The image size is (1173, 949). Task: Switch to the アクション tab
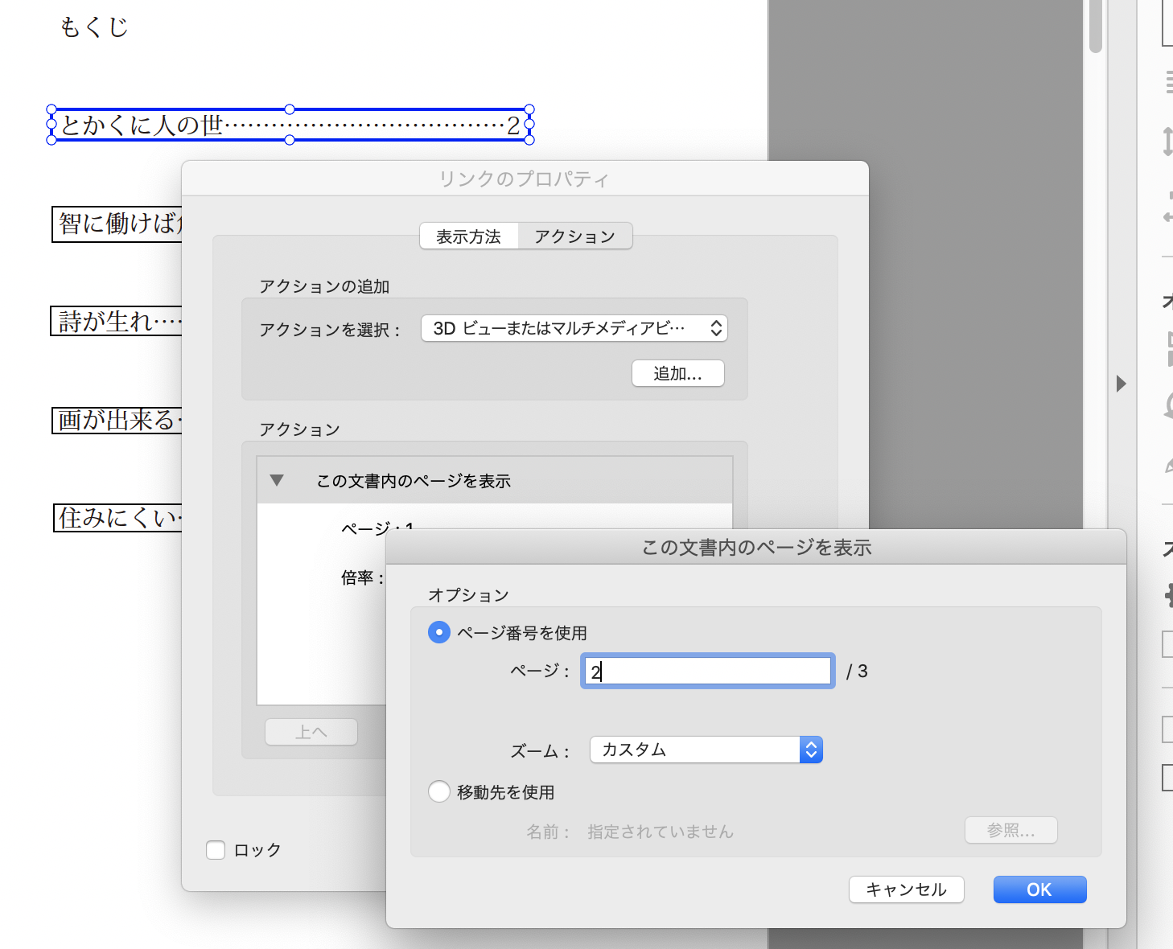(x=574, y=236)
